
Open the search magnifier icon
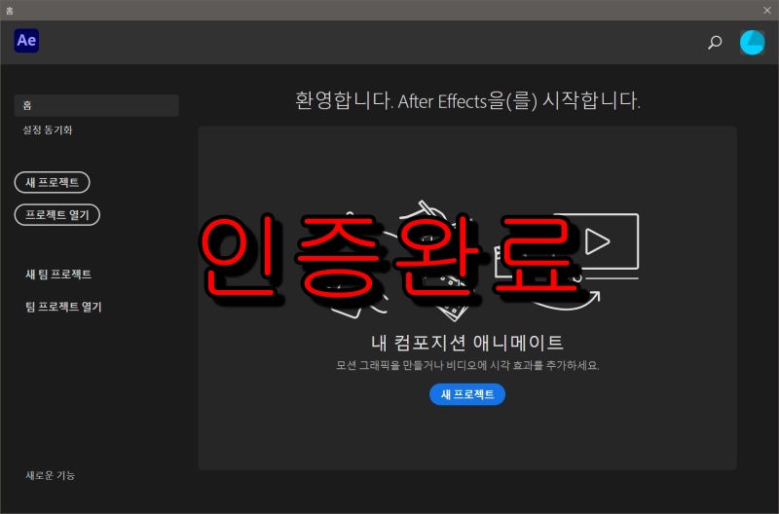[x=715, y=42]
